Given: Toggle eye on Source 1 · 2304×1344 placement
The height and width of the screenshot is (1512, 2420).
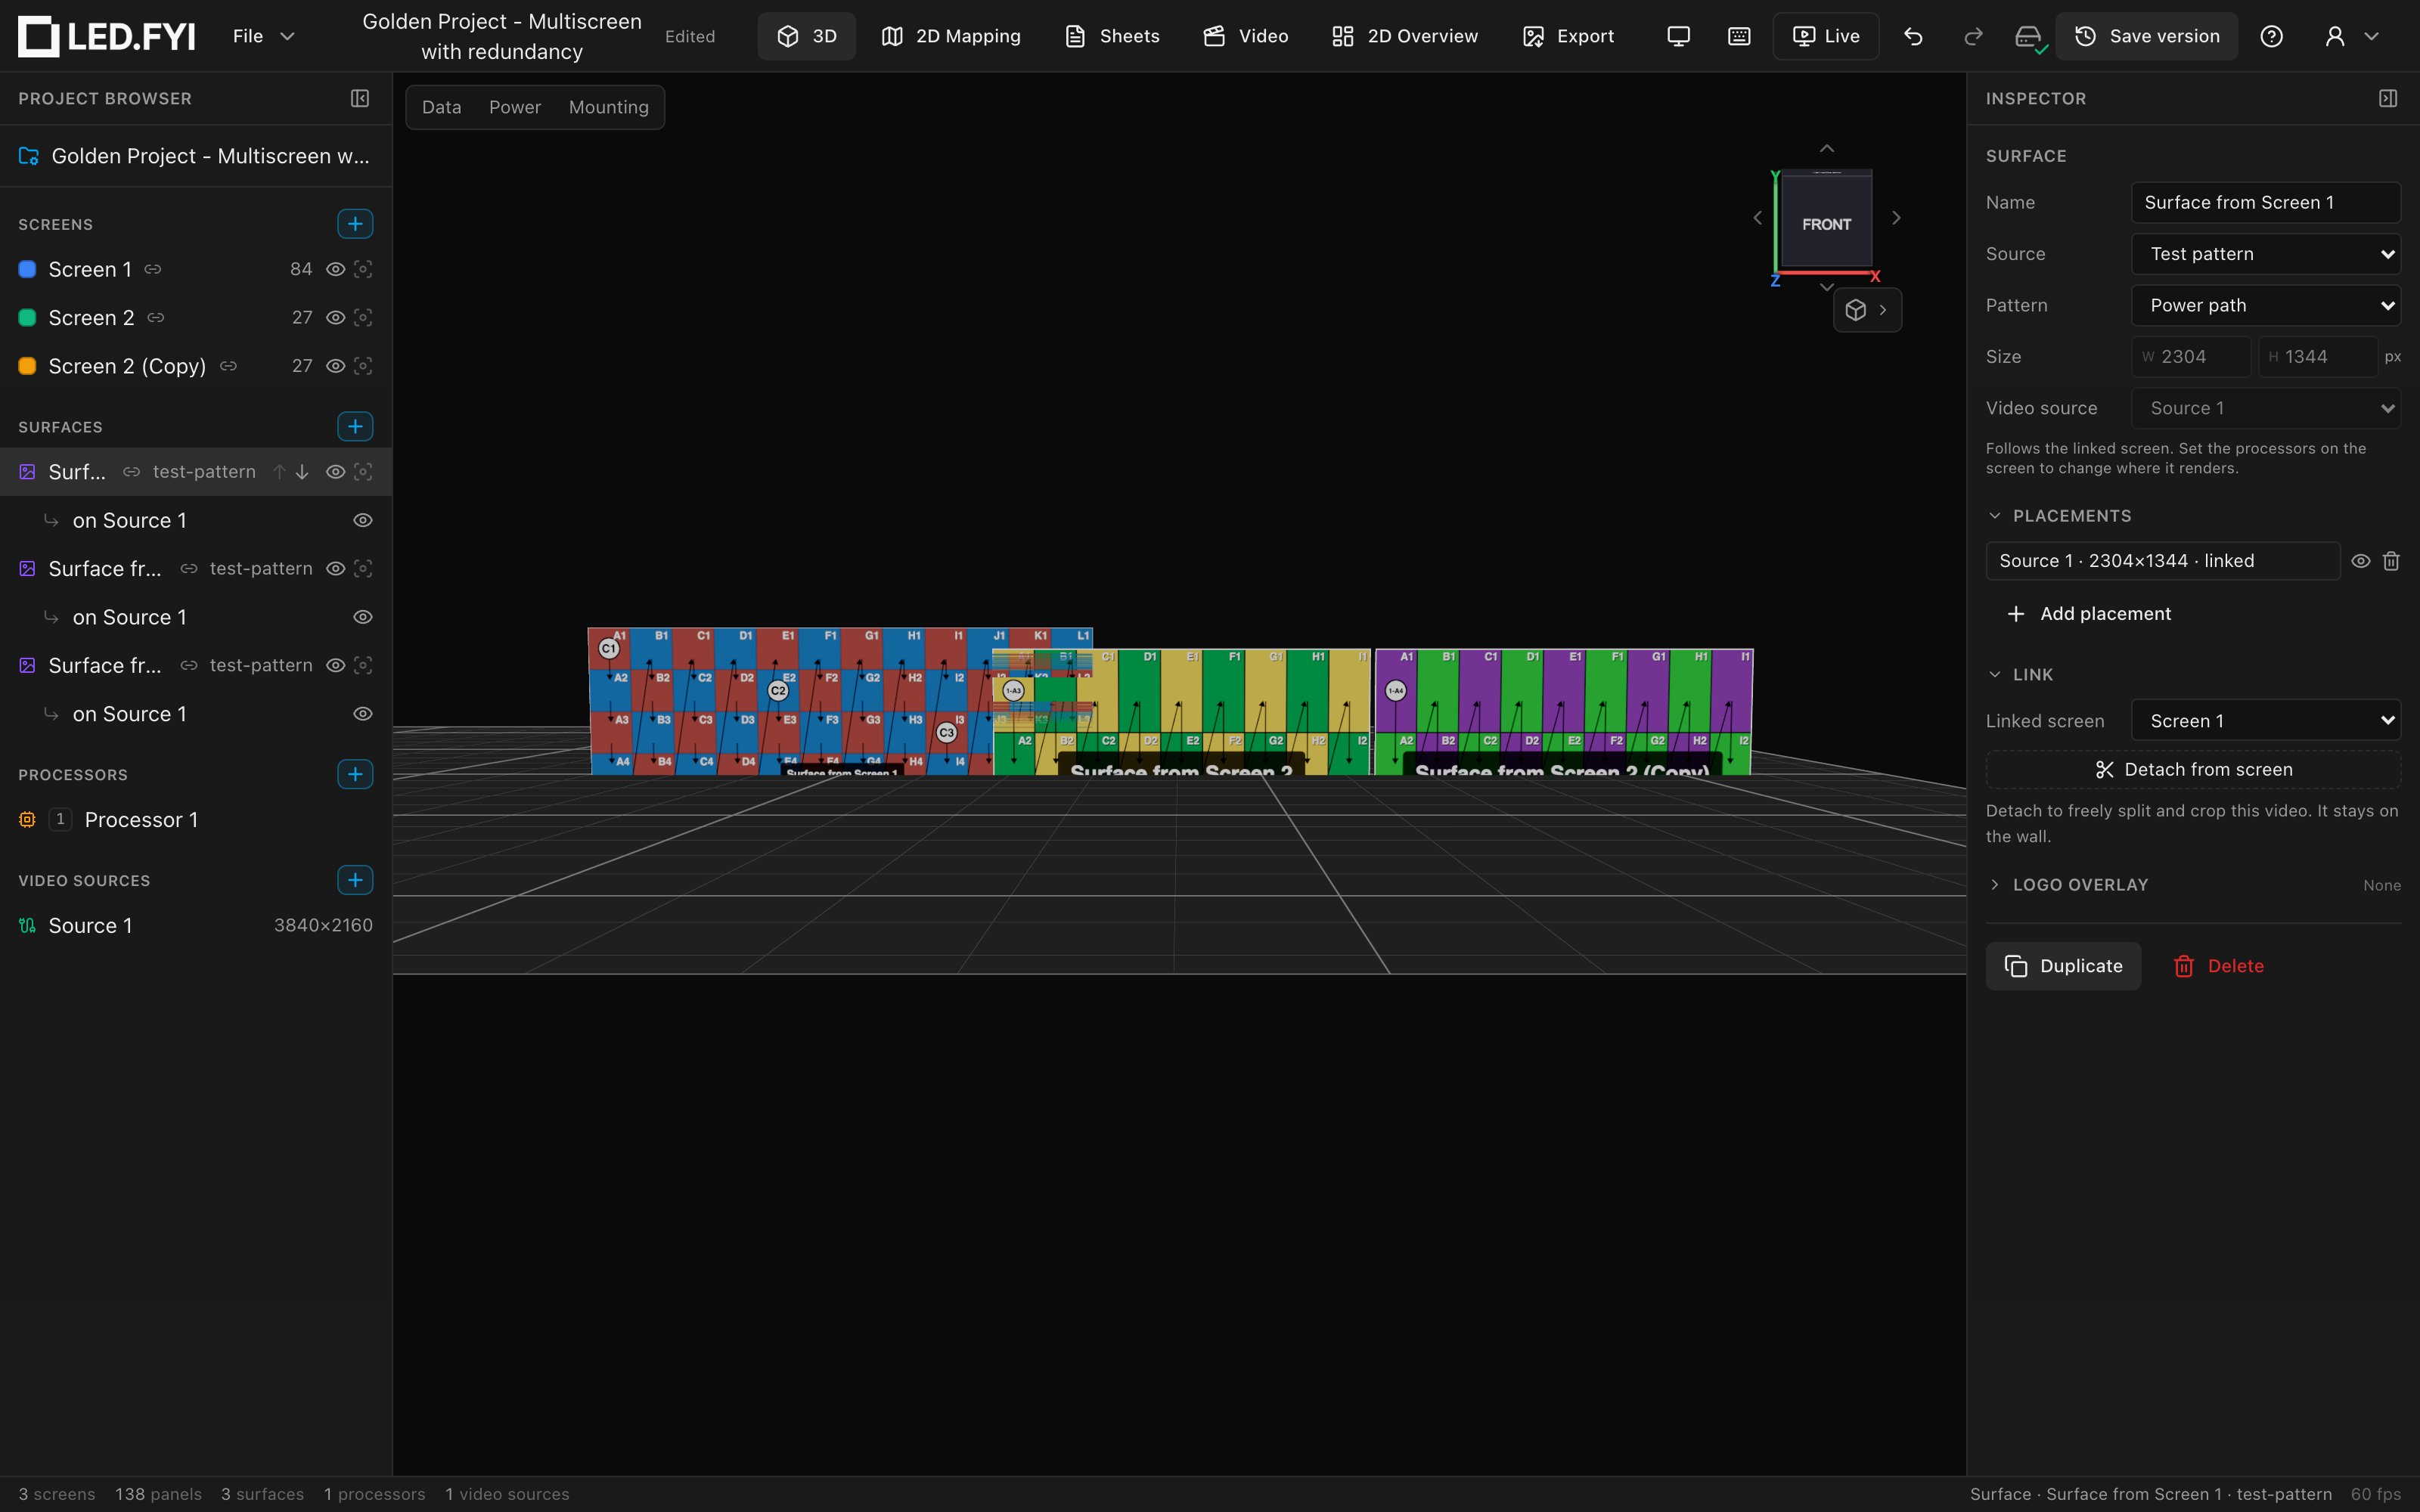Looking at the screenshot, I should [x=2361, y=561].
